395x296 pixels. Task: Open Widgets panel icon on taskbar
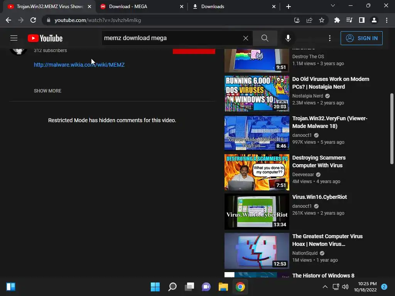point(11,287)
